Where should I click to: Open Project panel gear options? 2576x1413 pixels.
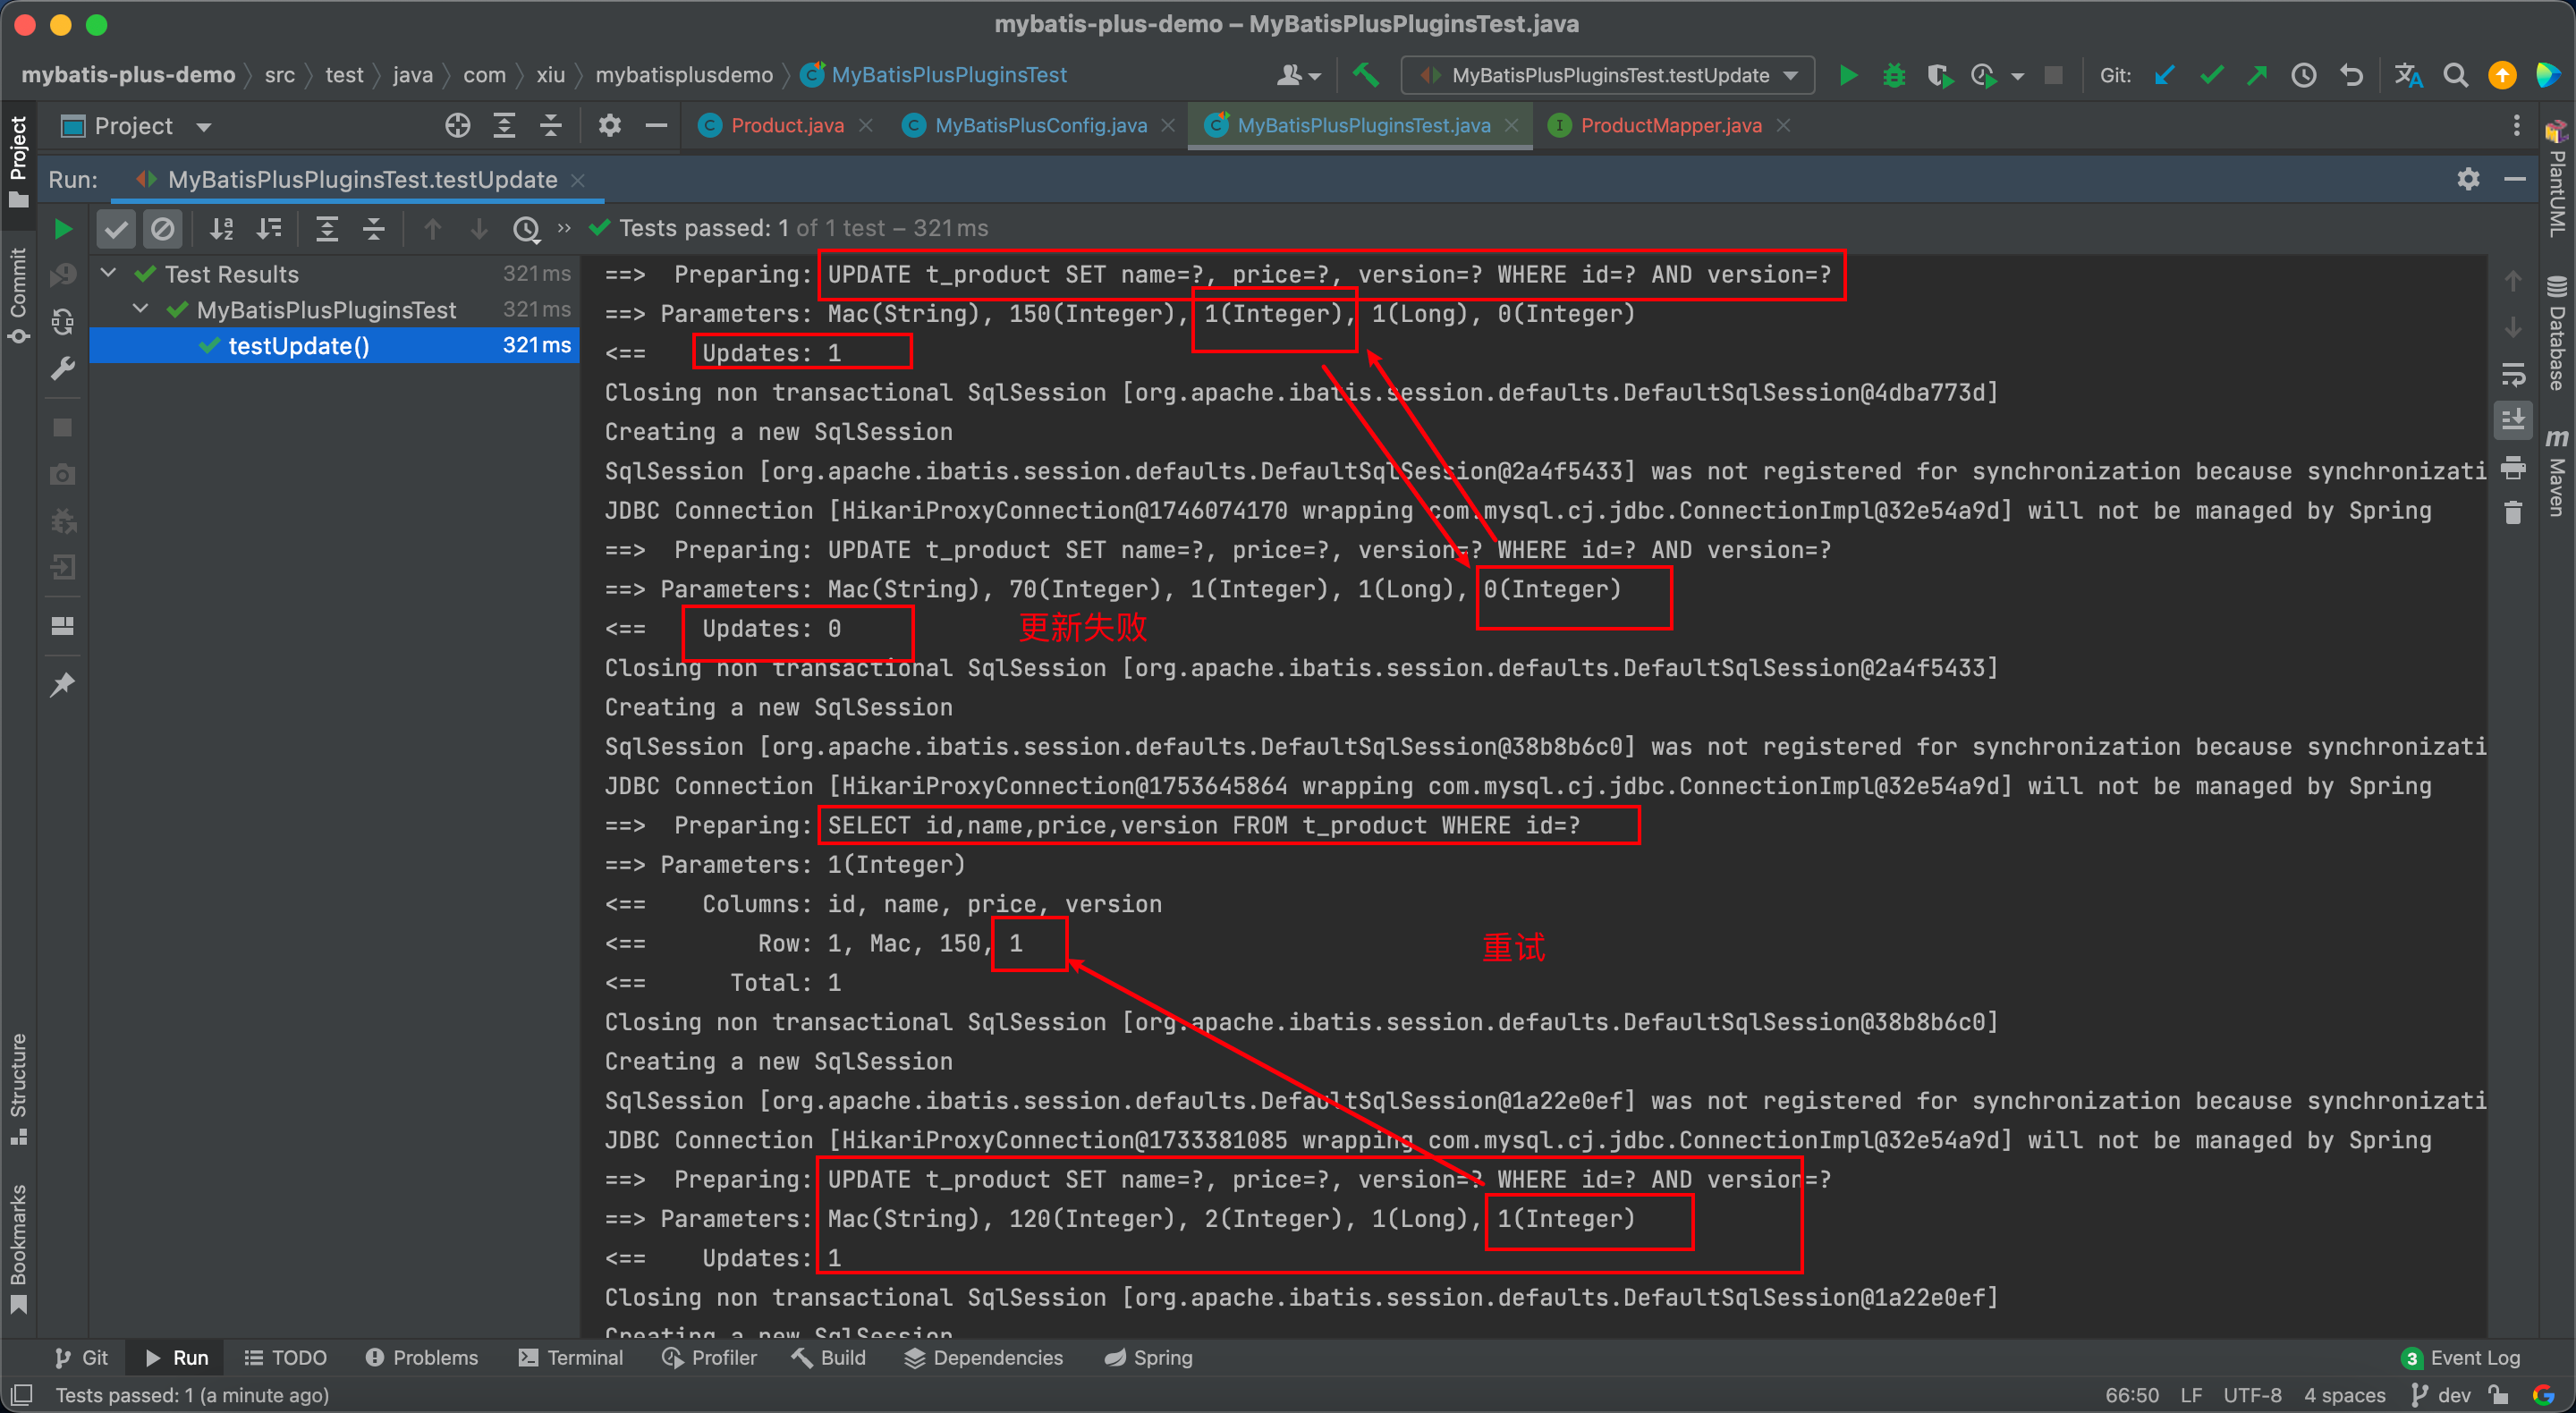609,125
